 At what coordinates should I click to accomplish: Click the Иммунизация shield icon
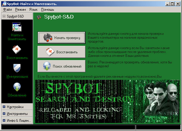(x=17, y=68)
